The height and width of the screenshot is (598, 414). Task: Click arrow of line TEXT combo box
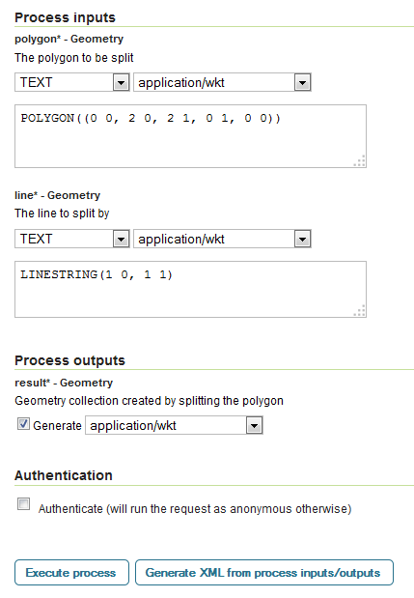pyautogui.click(x=122, y=240)
